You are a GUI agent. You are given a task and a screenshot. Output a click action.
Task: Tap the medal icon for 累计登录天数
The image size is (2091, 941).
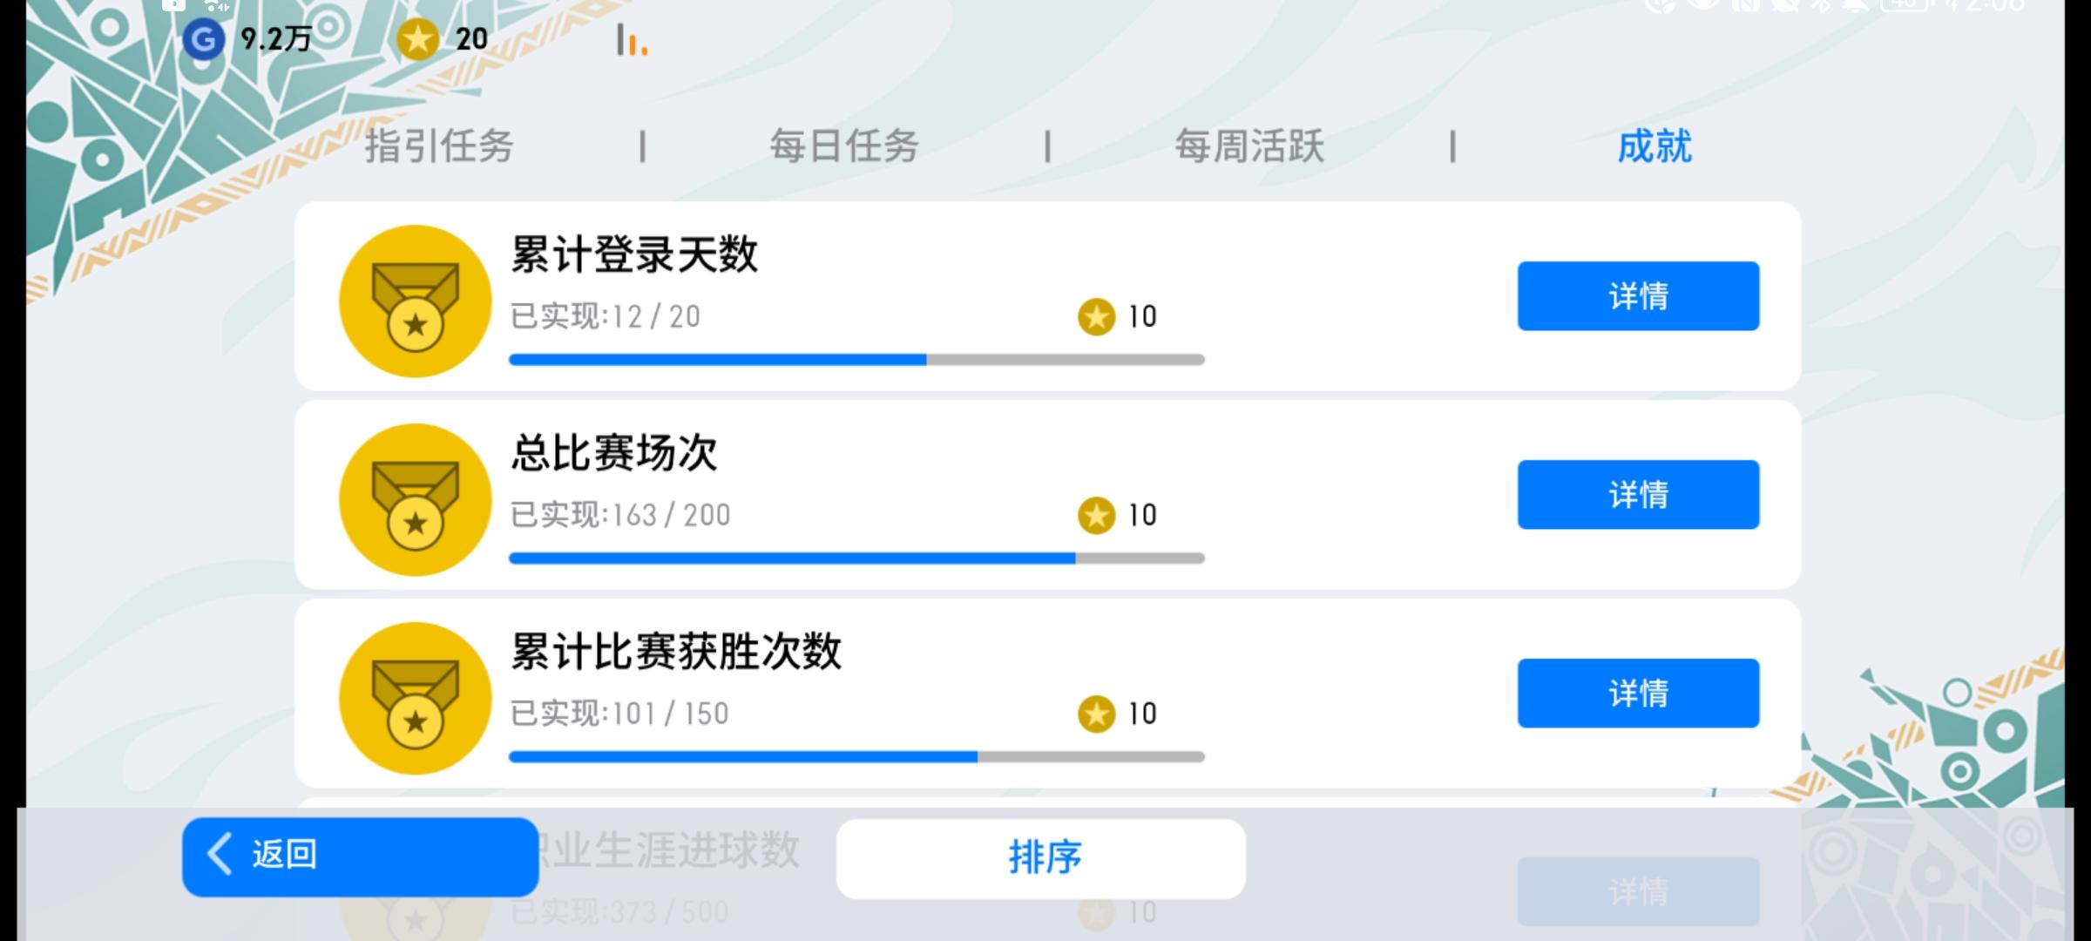point(416,301)
